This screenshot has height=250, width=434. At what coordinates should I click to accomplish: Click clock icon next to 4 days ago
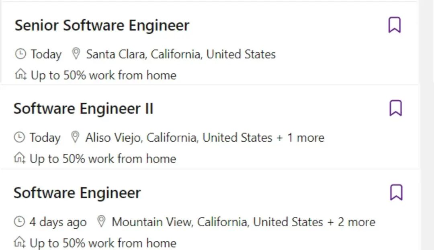pyautogui.click(x=19, y=222)
